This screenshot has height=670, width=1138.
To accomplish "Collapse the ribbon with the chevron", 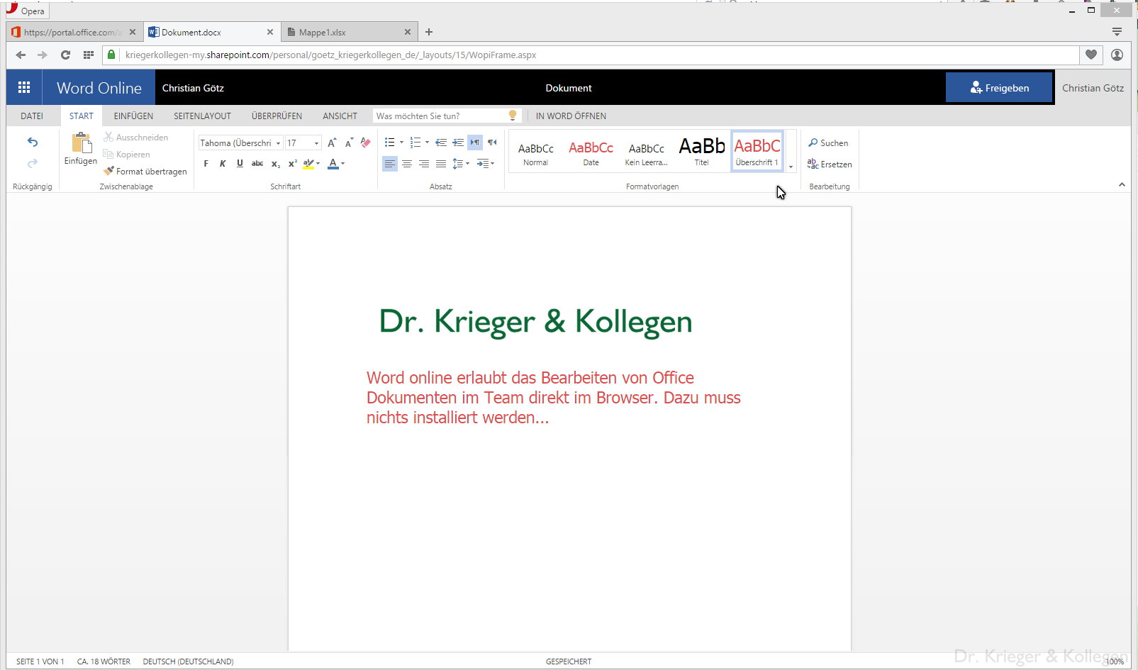I will 1122,184.
